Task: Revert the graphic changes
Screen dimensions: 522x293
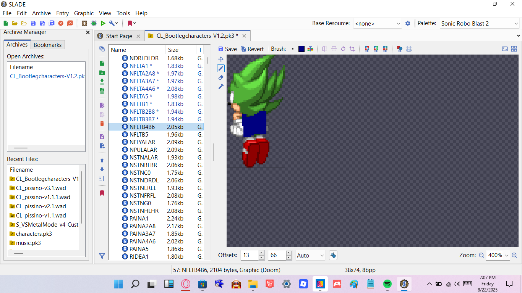Action: [252, 49]
